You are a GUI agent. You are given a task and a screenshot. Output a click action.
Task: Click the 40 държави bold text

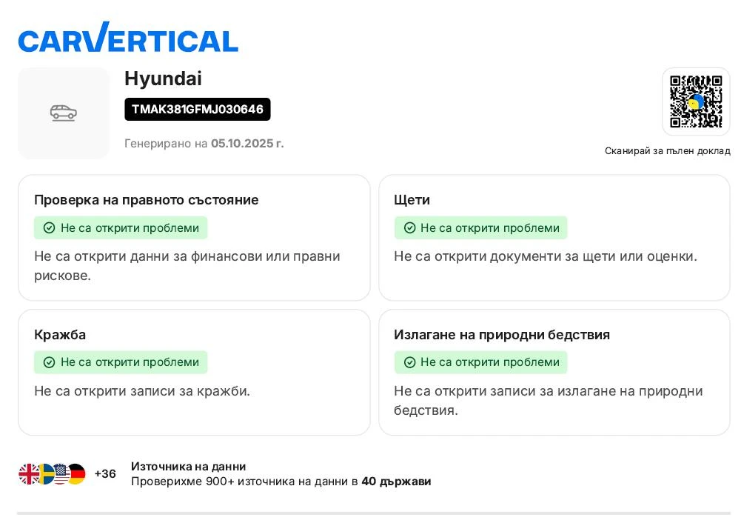(396, 482)
